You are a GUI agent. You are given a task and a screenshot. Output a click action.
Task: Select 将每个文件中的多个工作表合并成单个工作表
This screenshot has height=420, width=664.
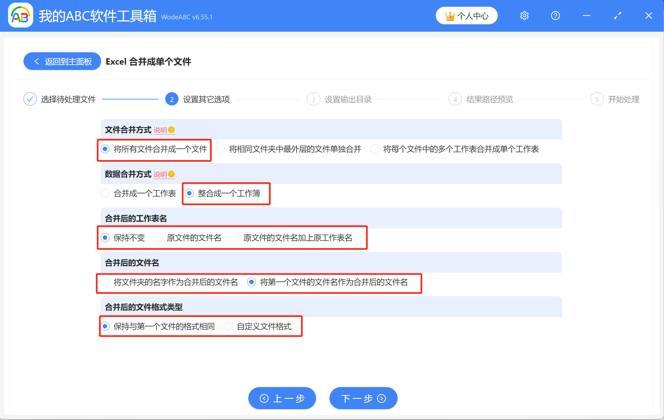(374, 149)
